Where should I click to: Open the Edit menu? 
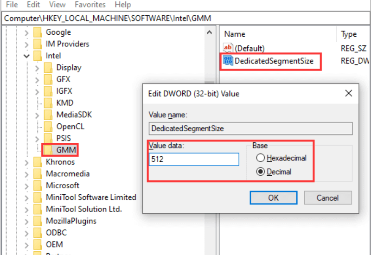33,5
